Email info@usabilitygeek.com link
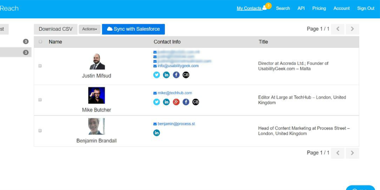Viewport: 380px width, 190px height. 178,66
